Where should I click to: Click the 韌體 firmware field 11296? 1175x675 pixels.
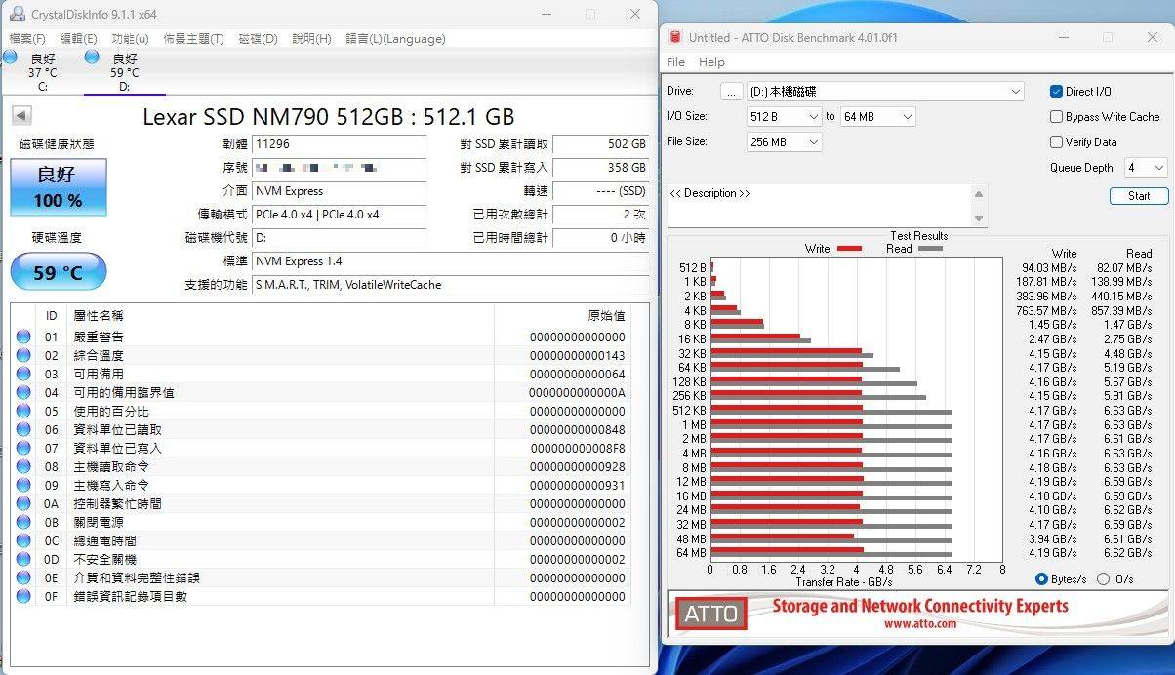[x=339, y=143]
